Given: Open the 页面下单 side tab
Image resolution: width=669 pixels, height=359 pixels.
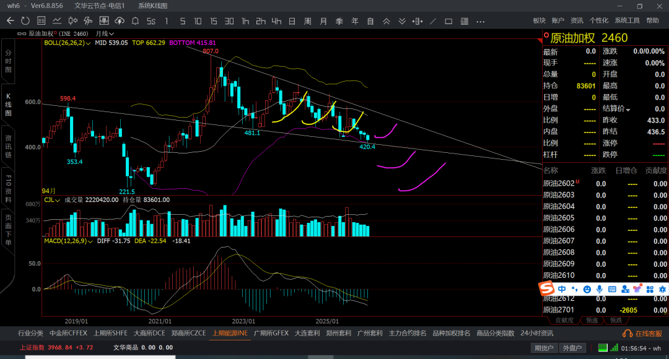Looking at the screenshot, I should 8,230.
